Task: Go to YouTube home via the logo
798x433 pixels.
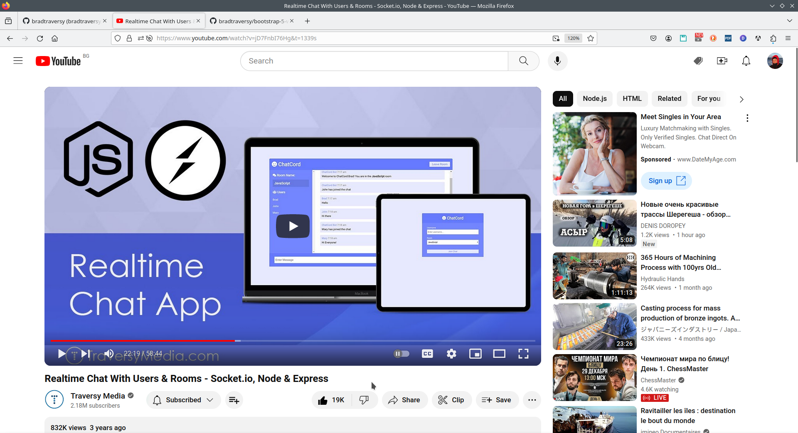Action: click(58, 61)
